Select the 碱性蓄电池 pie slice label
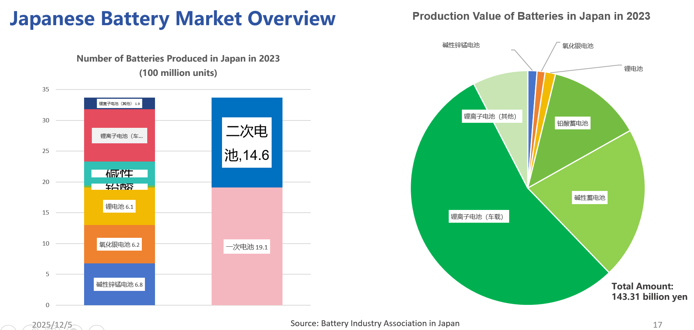 [x=589, y=198]
